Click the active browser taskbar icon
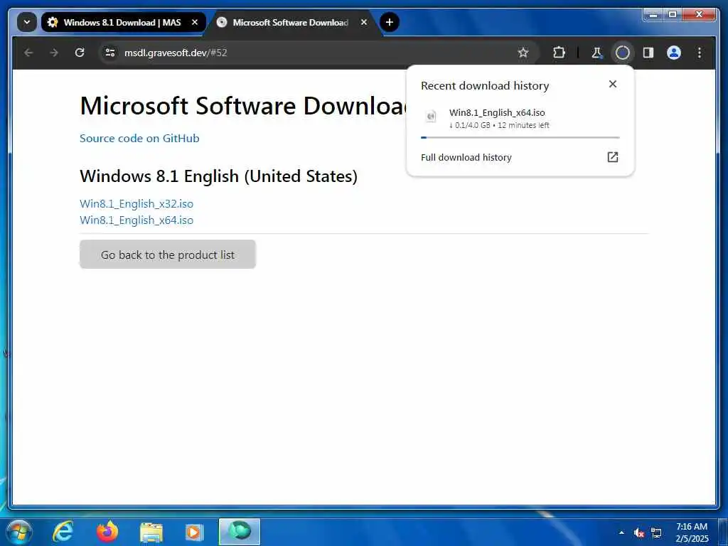 tap(240, 532)
